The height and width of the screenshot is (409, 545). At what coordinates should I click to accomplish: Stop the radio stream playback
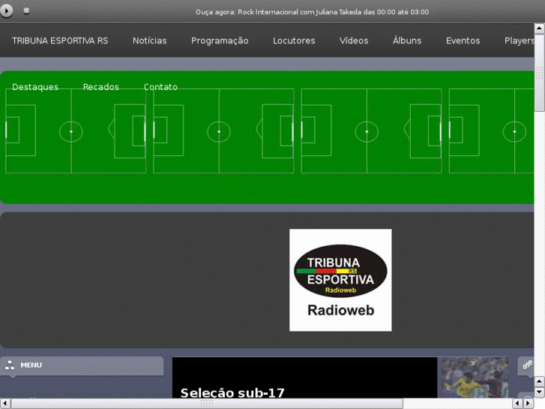click(x=26, y=11)
